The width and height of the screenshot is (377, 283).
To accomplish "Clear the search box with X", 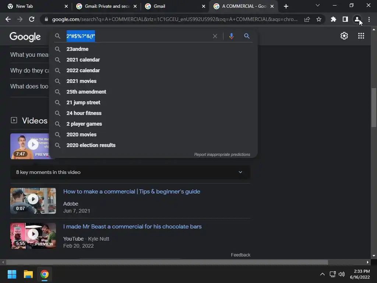I will [215, 36].
